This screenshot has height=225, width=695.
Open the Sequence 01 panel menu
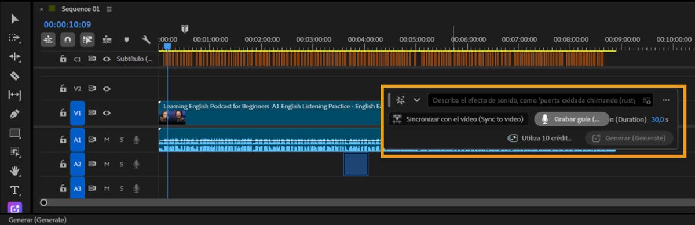109,9
